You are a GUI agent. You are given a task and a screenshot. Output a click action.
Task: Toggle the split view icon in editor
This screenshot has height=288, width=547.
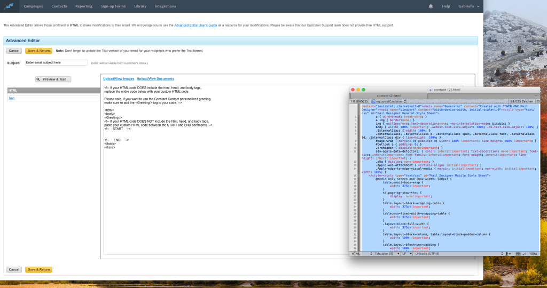[538, 101]
